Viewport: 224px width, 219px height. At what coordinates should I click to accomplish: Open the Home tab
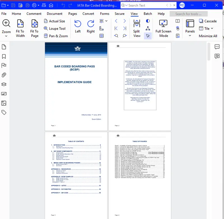17,14
